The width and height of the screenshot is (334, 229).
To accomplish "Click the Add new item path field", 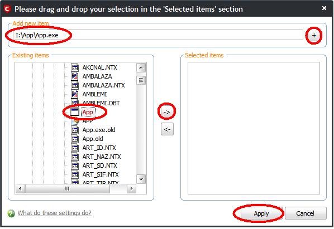I will point(158,35).
